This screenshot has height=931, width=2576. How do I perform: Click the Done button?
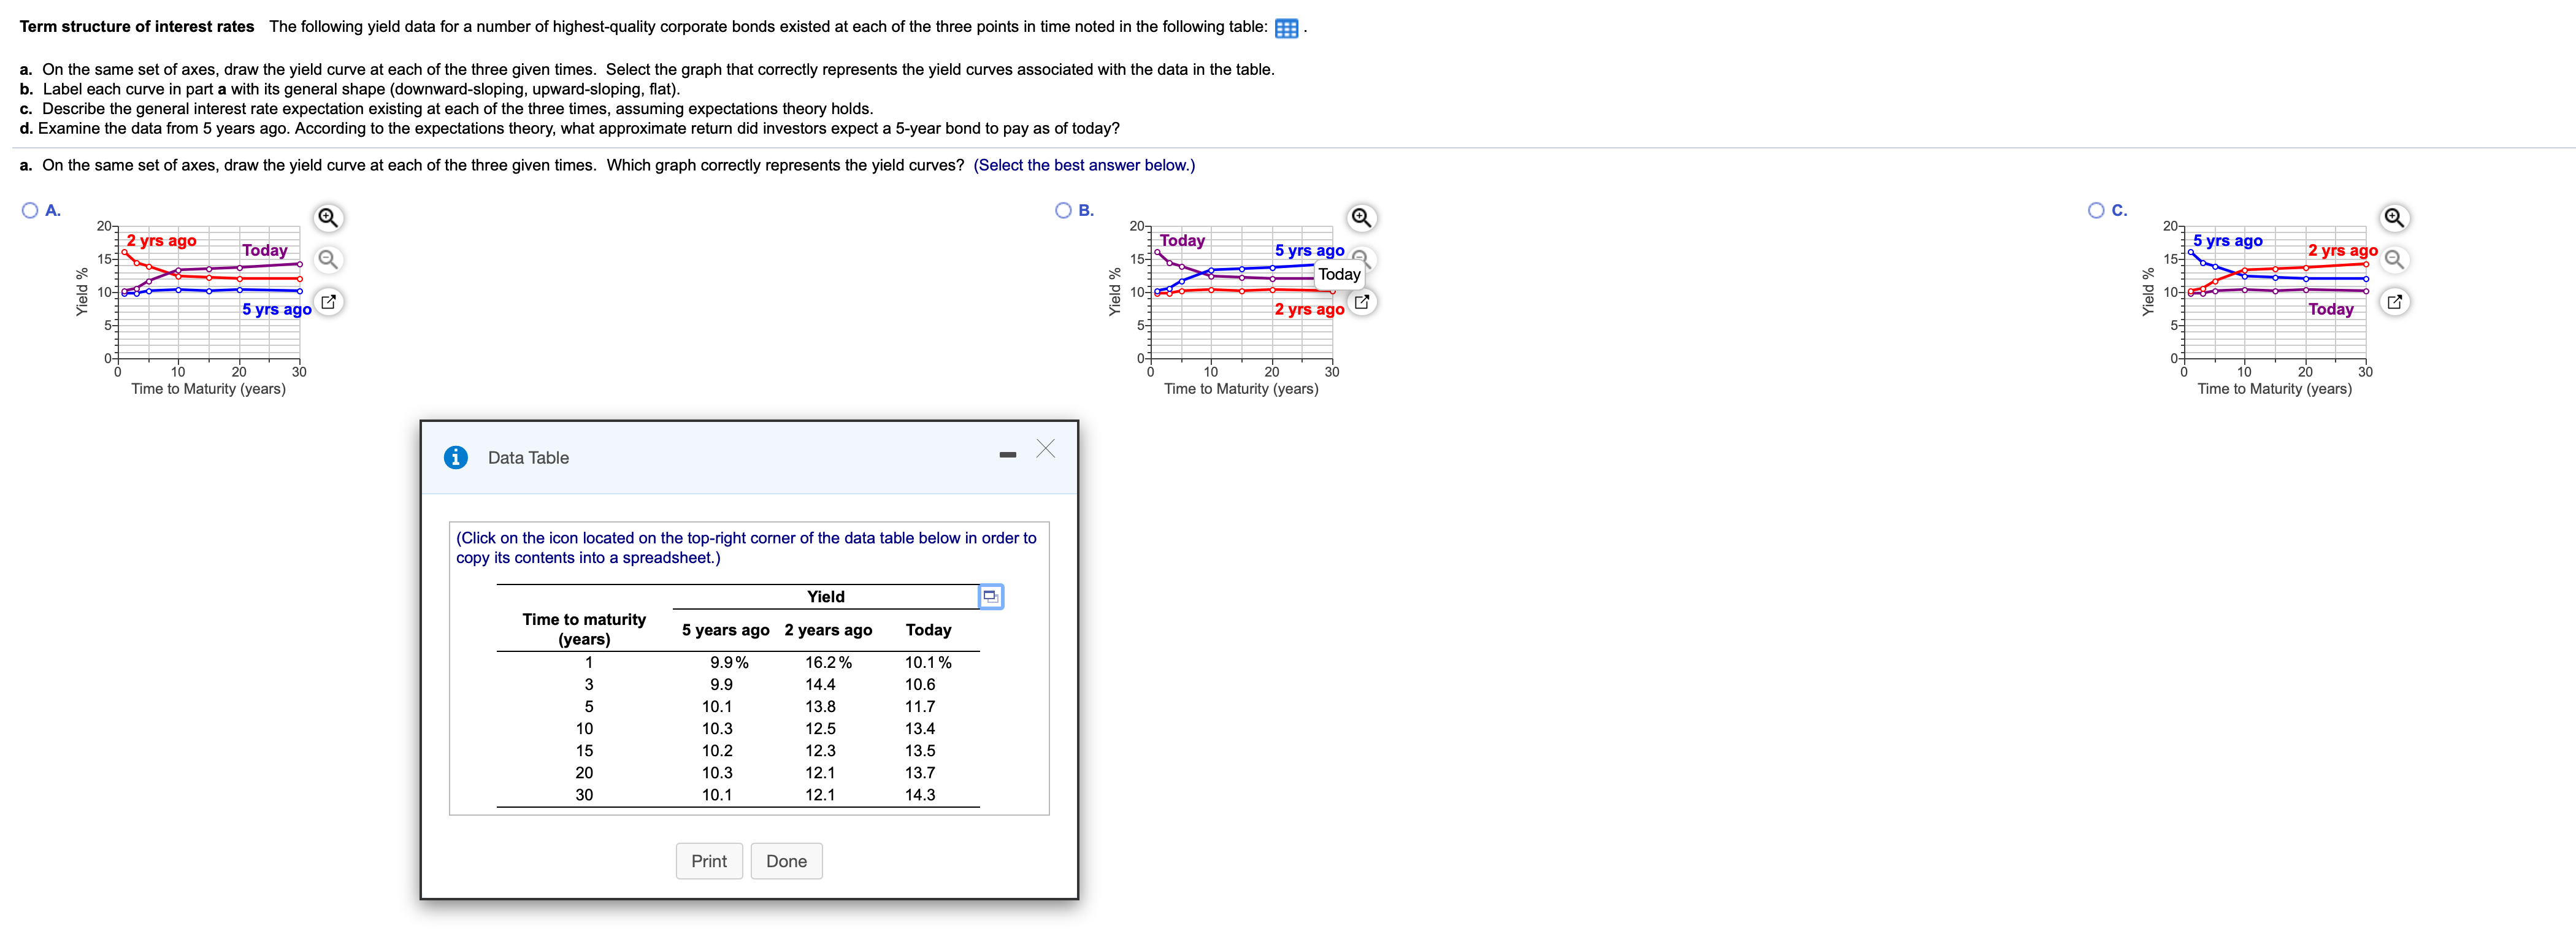[786, 860]
